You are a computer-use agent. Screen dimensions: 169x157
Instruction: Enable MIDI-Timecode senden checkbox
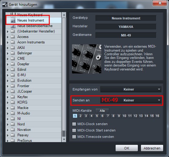click(x=74, y=137)
